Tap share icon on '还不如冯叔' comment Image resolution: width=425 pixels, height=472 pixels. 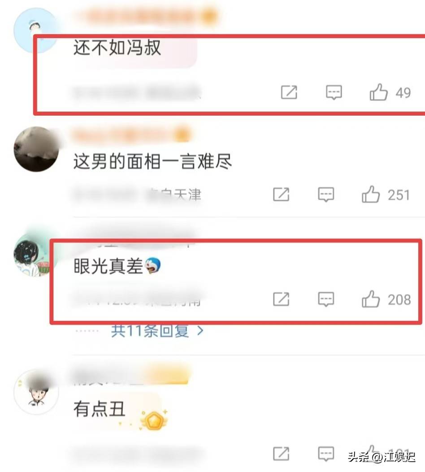point(289,92)
